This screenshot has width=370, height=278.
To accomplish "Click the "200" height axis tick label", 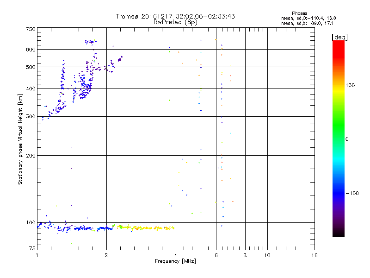I will click(31, 156).
